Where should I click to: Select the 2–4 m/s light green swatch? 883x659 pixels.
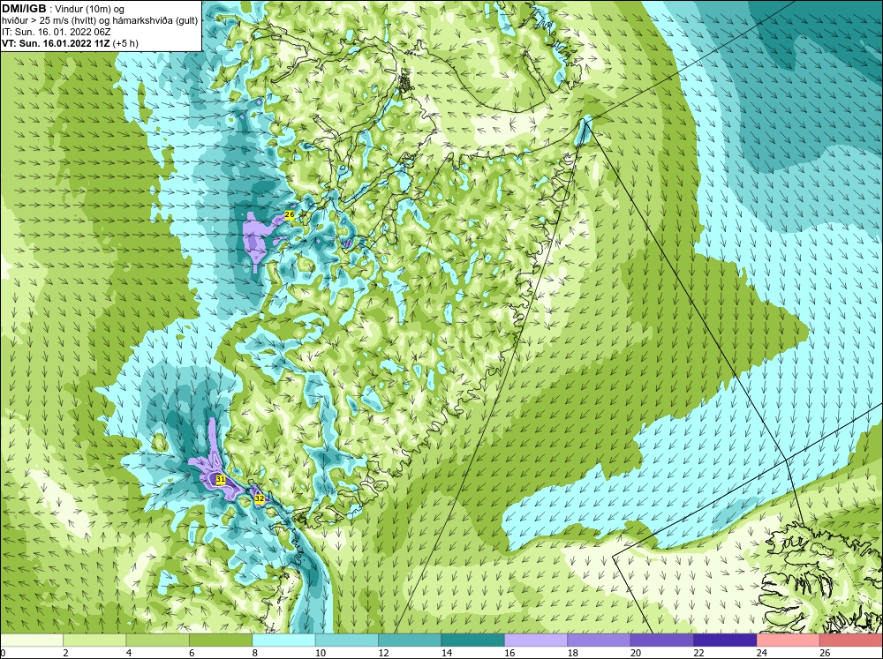pyautogui.click(x=94, y=640)
